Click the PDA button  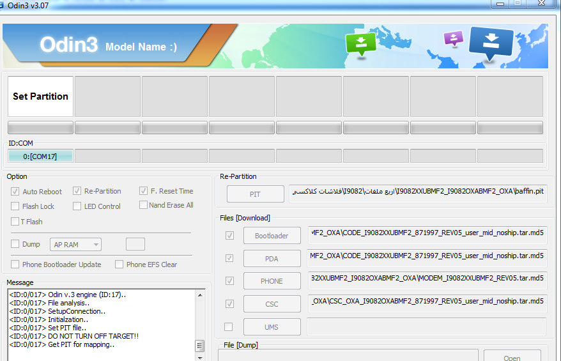[272, 259]
